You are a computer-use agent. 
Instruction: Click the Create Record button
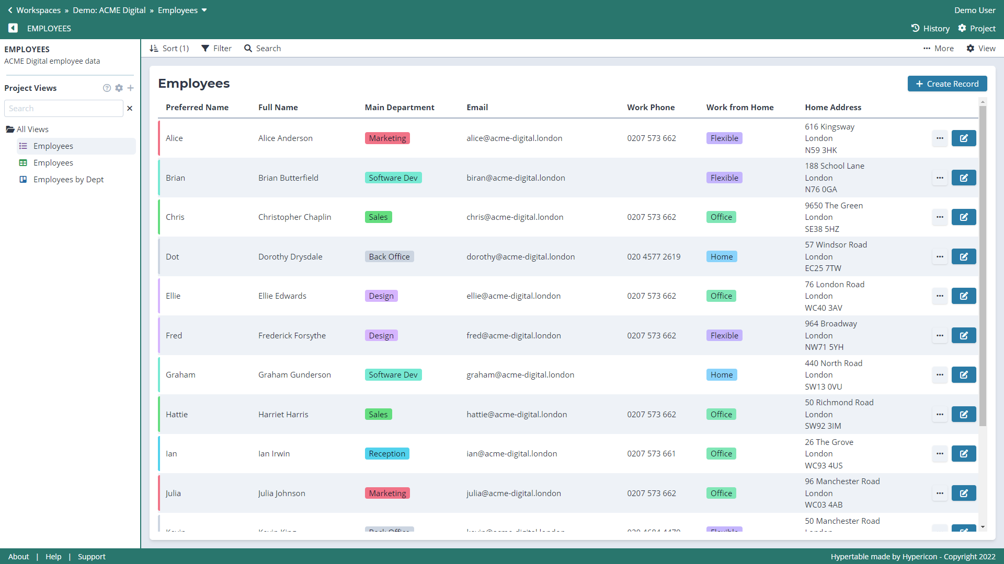pyautogui.click(x=947, y=84)
